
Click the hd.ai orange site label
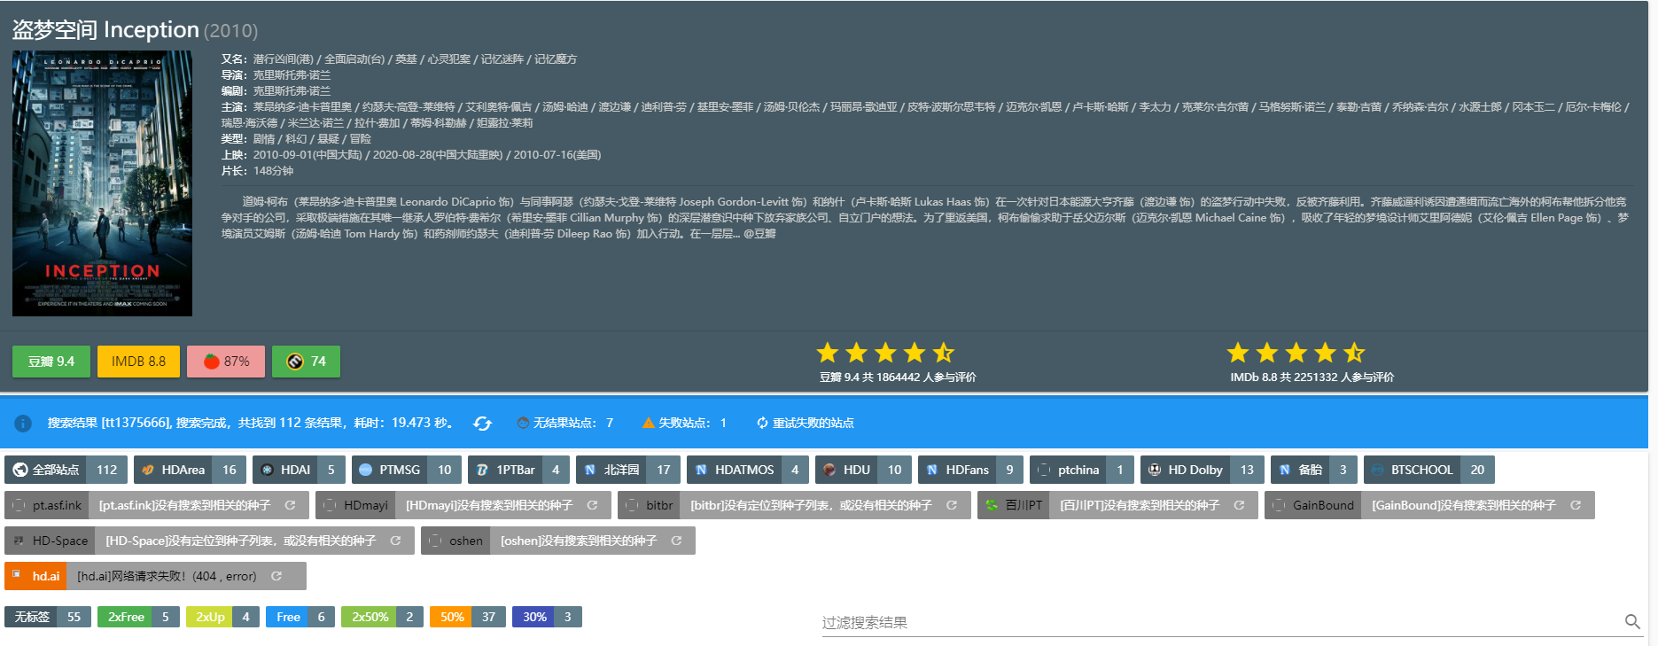click(x=35, y=576)
